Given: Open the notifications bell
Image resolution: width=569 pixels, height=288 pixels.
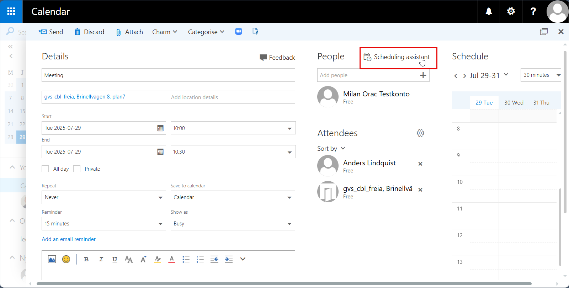Looking at the screenshot, I should (x=489, y=11).
